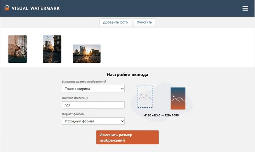Click the 4160×6240 → 720×1080 dimensions text
The height and width of the screenshot is (152, 255).
(x=161, y=115)
